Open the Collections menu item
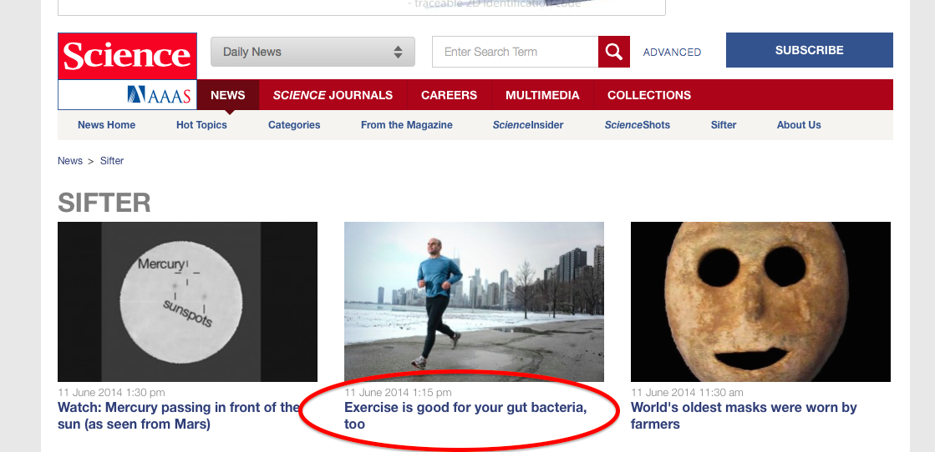935x452 pixels. pos(648,95)
